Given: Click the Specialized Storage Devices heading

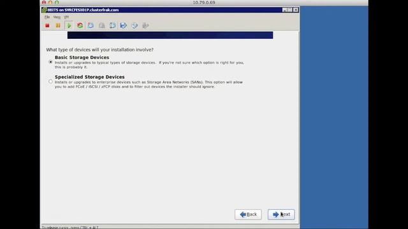Looking at the screenshot, I should click(89, 77).
